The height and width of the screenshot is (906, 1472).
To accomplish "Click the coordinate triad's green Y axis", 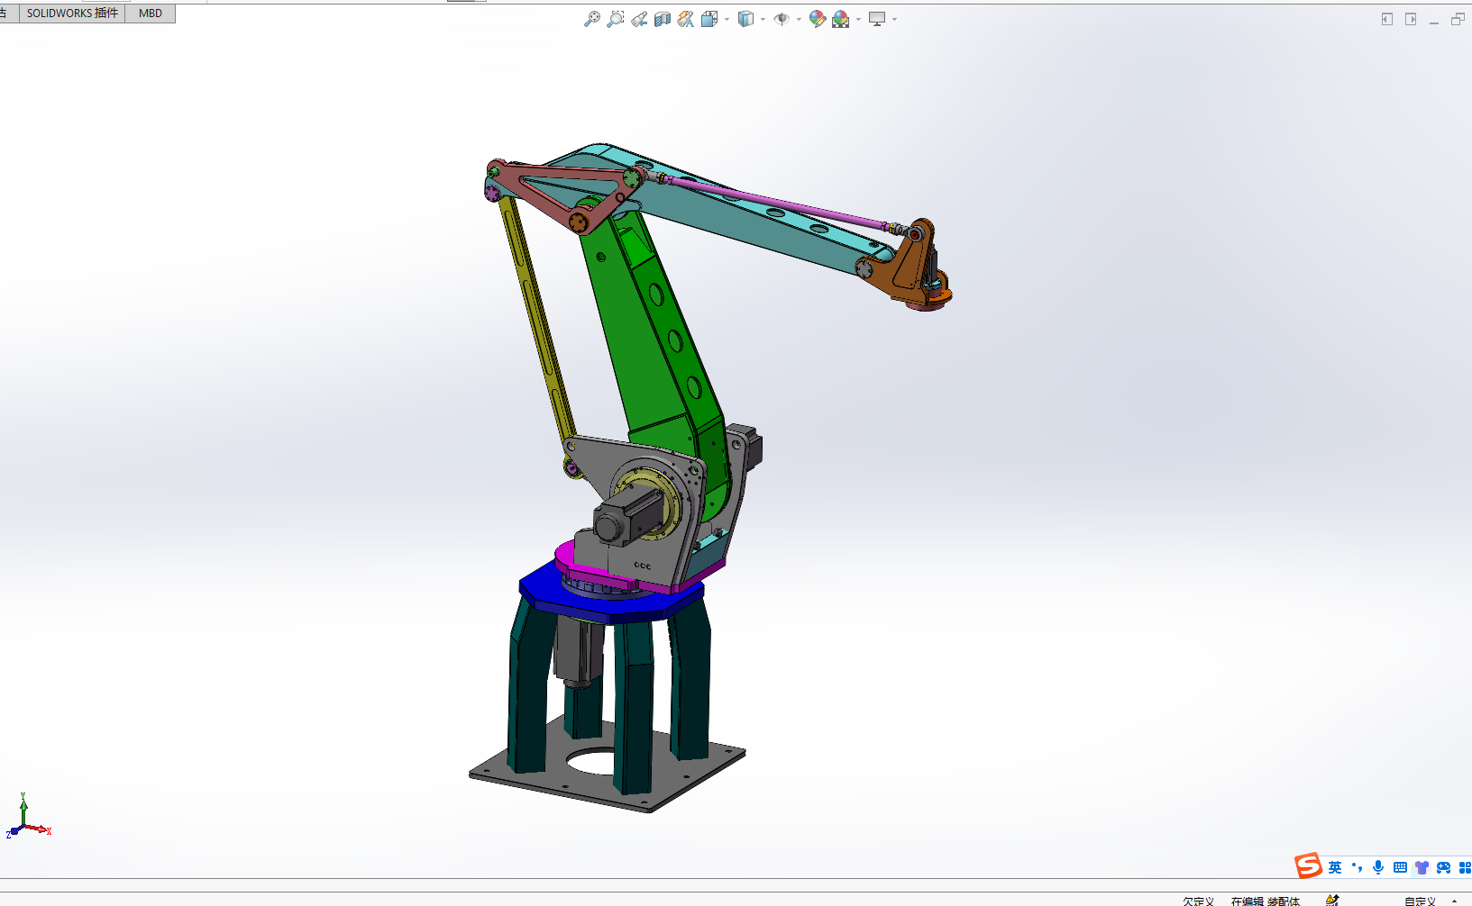I will (x=23, y=808).
